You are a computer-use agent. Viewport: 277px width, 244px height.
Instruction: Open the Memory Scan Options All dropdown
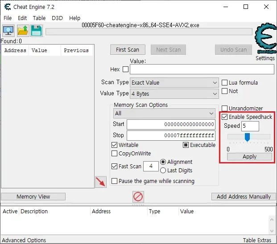click(x=164, y=114)
